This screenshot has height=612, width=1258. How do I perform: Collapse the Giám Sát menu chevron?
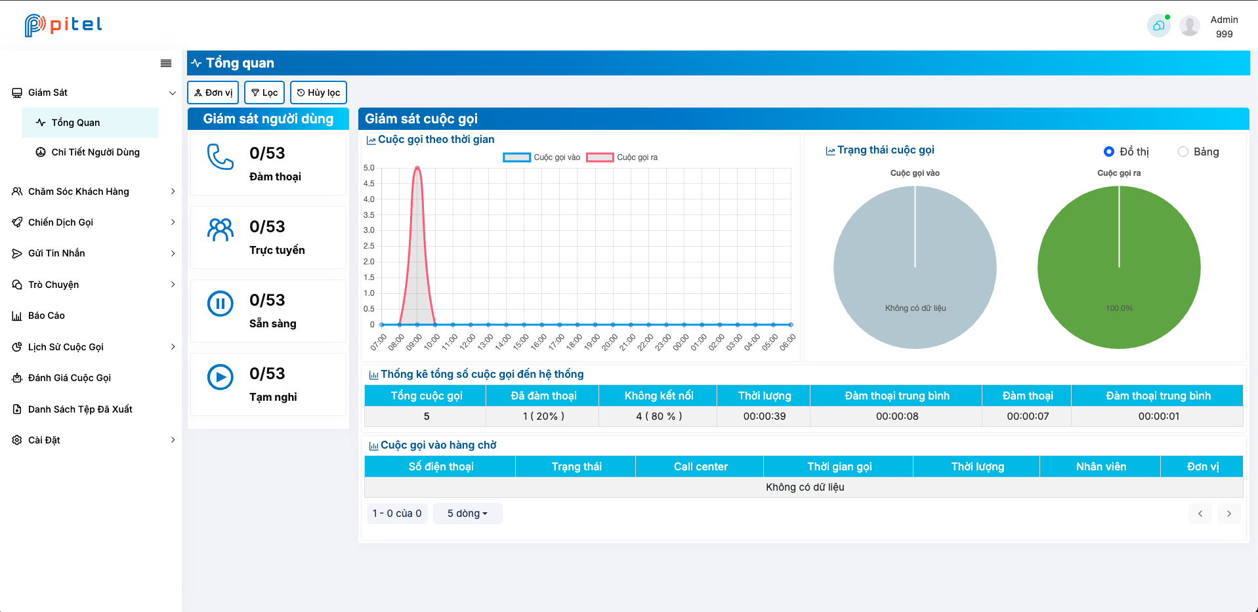[173, 93]
